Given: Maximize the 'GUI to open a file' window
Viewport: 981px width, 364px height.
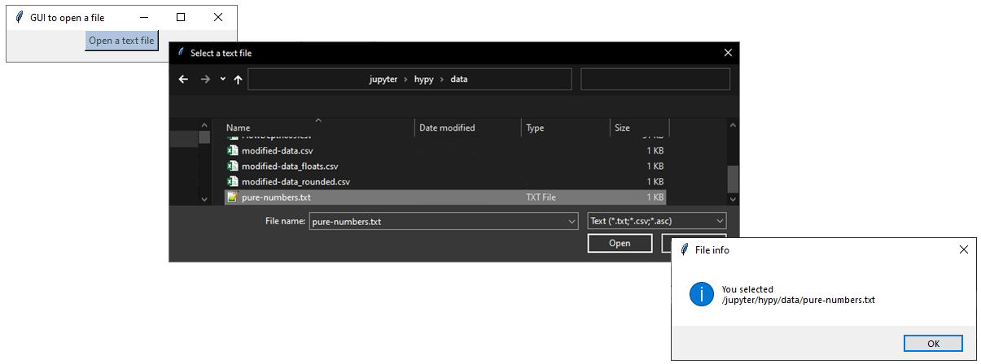Looking at the screenshot, I should [181, 17].
